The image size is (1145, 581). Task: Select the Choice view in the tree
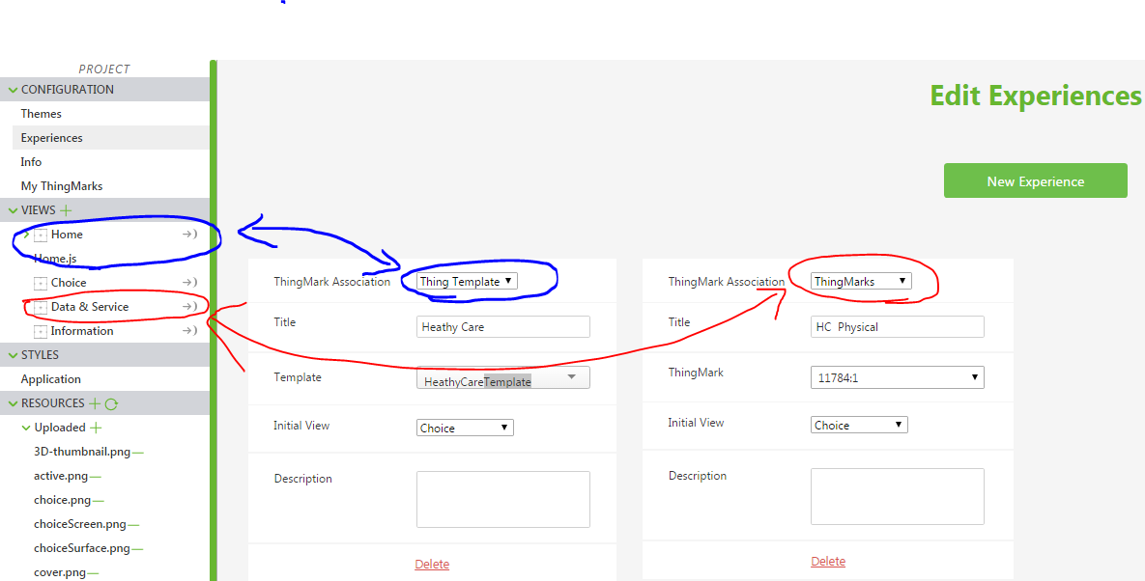click(69, 282)
